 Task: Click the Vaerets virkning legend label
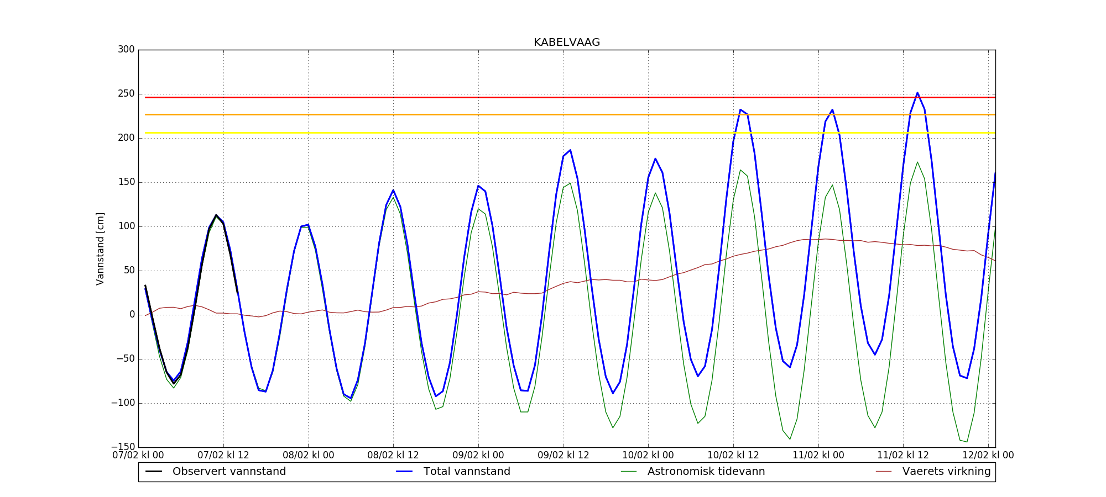(946, 472)
